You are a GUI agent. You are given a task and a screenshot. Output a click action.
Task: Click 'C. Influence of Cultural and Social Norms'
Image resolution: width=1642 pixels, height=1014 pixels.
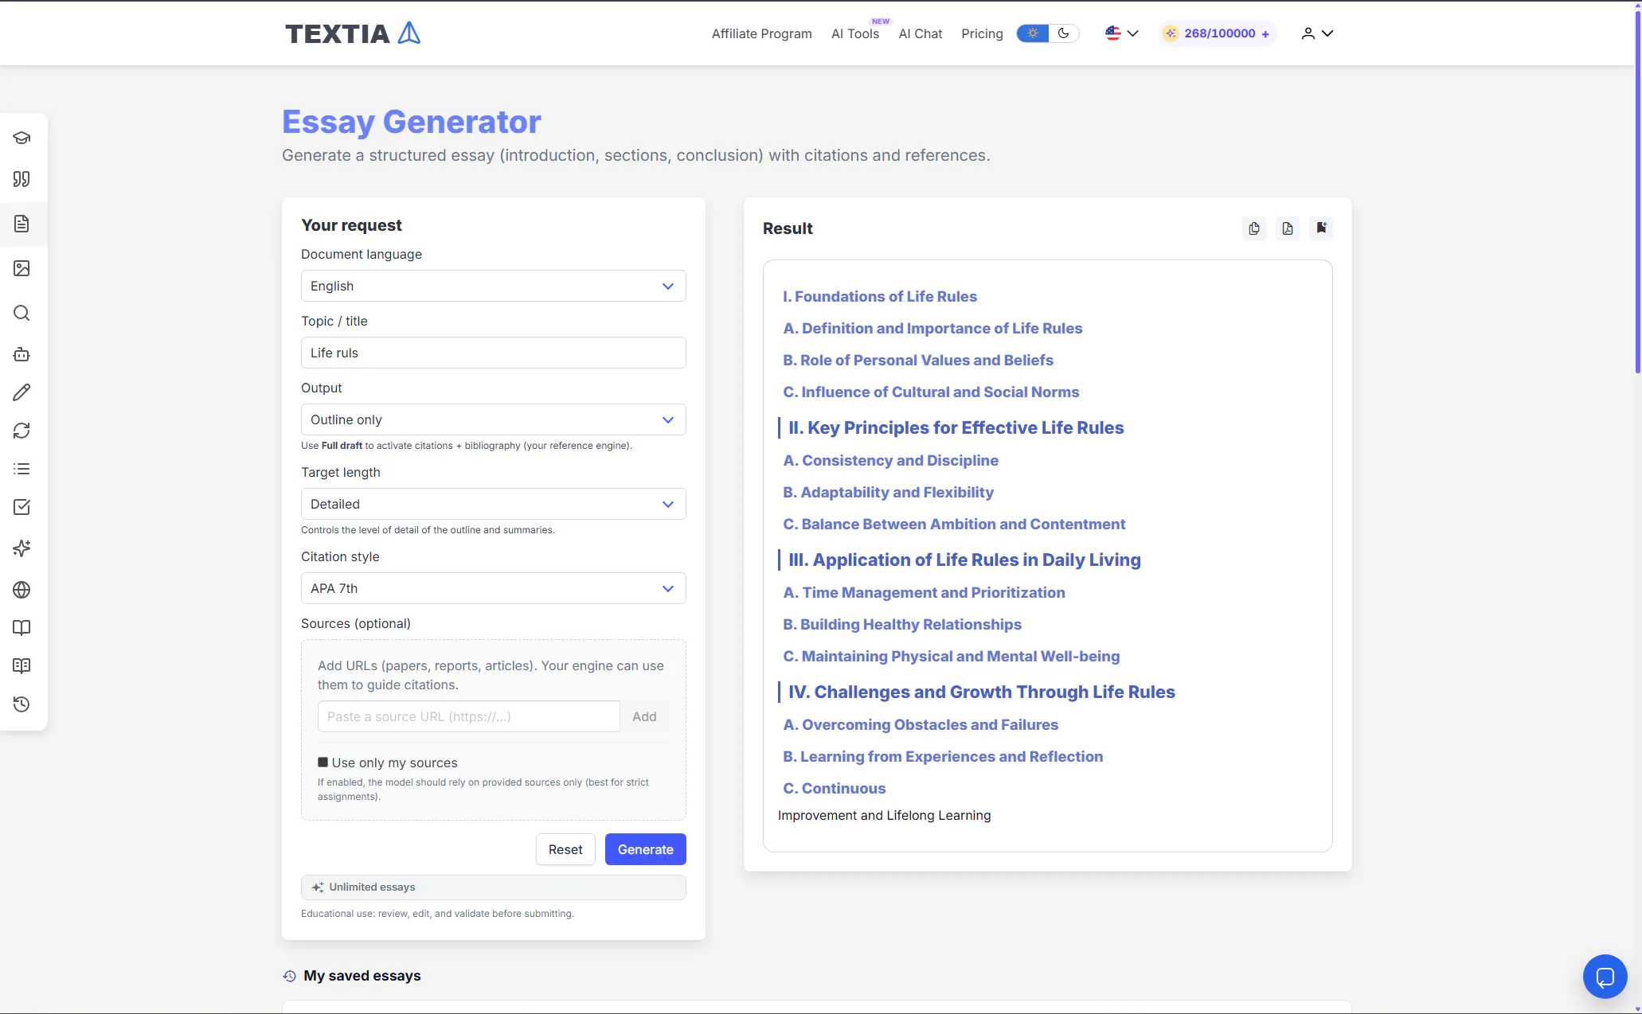[931, 392]
